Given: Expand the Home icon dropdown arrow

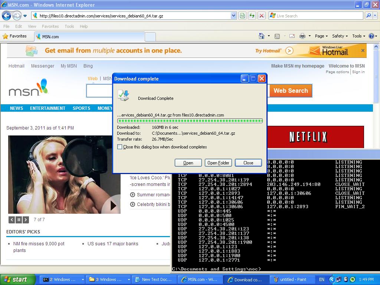Looking at the screenshot, I should tap(269, 36).
